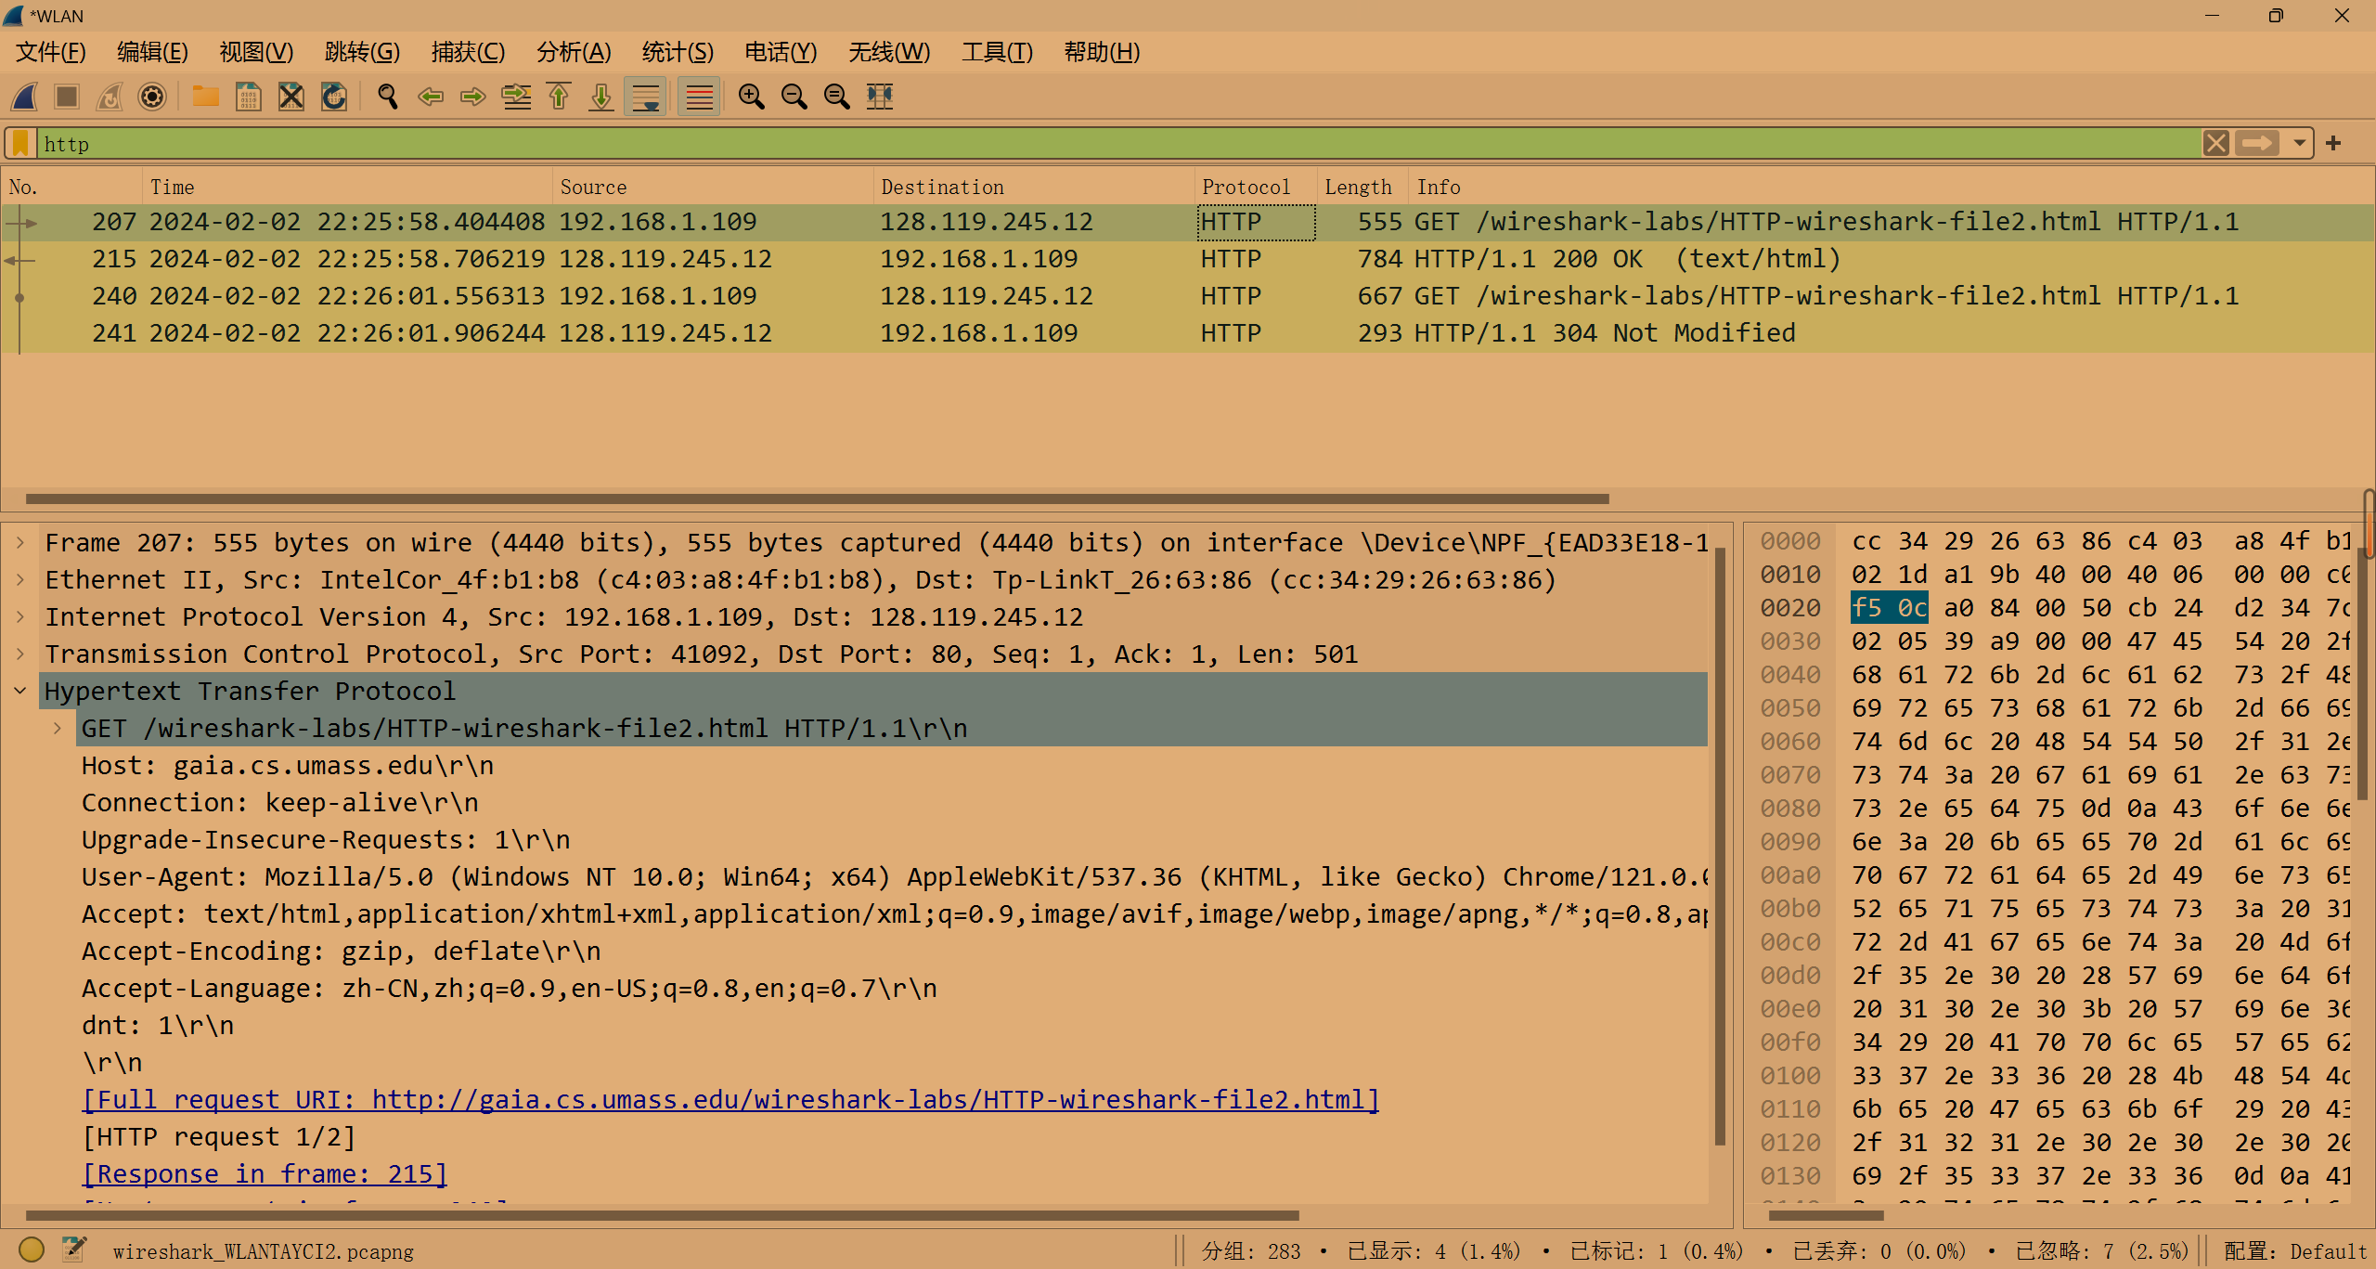Go to specified packet icon
This screenshot has height=1269, width=2376.
516,97
